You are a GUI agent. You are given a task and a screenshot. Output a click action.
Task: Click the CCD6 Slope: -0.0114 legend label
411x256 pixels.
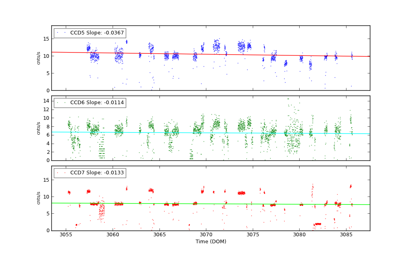(97, 103)
